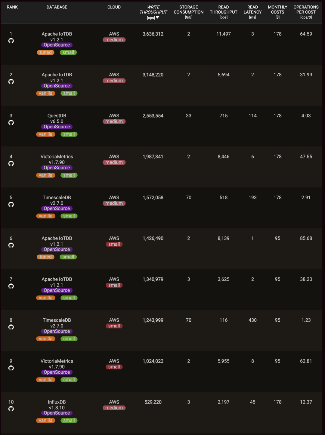Viewport: 325px width, 435px height.
Task: Select the Monthly Costs column header
Action: coord(277,12)
